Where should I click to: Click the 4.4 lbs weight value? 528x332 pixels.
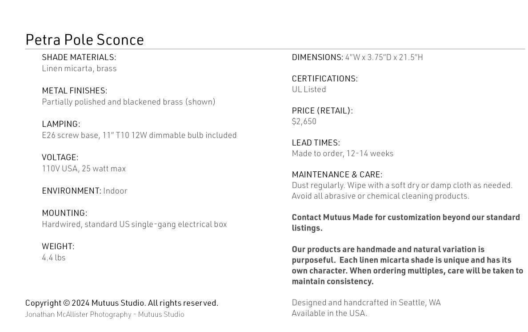[53, 258]
